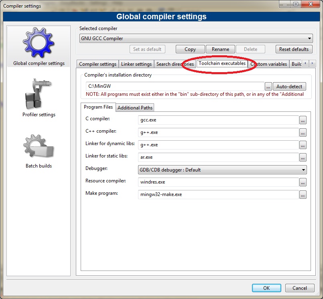Close the Compiler settings window
323x299 pixels.
coord(311,4)
